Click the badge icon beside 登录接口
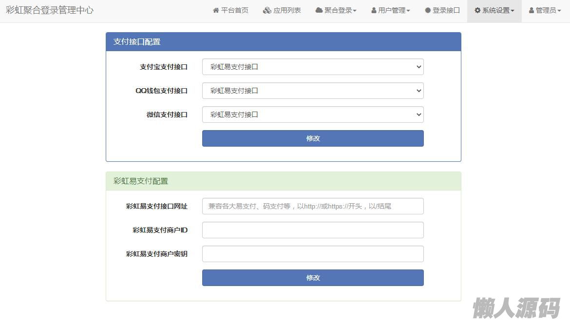The width and height of the screenshot is (570, 325). tap(428, 10)
